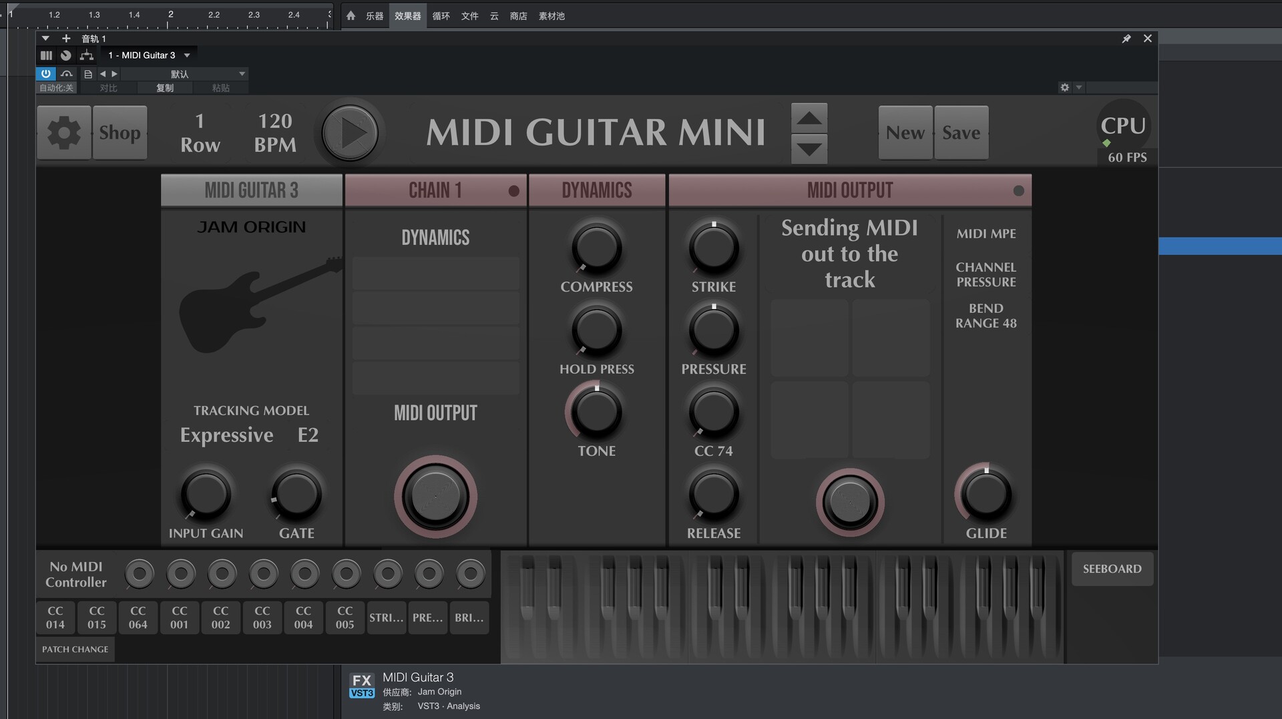Switch to the 乐器 tab
This screenshot has width=1282, height=719.
coord(374,16)
